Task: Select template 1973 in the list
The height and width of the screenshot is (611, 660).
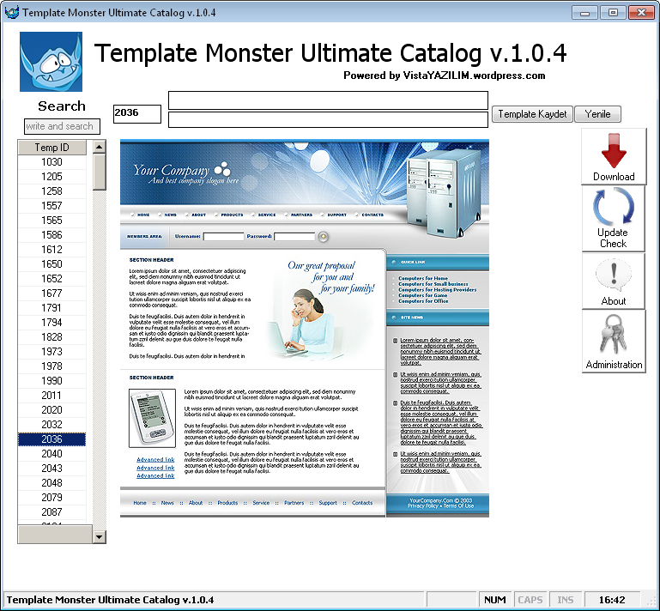Action: 51,352
